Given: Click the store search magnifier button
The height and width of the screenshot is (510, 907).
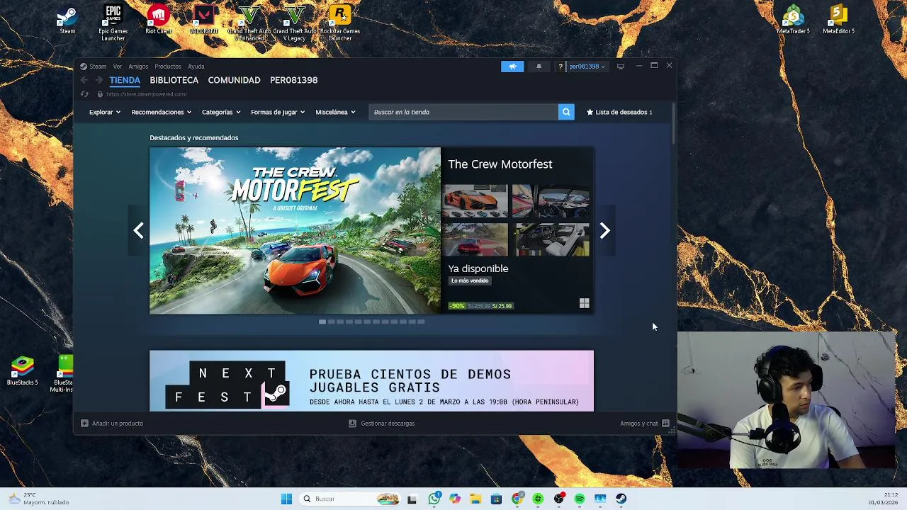Looking at the screenshot, I should pyautogui.click(x=566, y=112).
